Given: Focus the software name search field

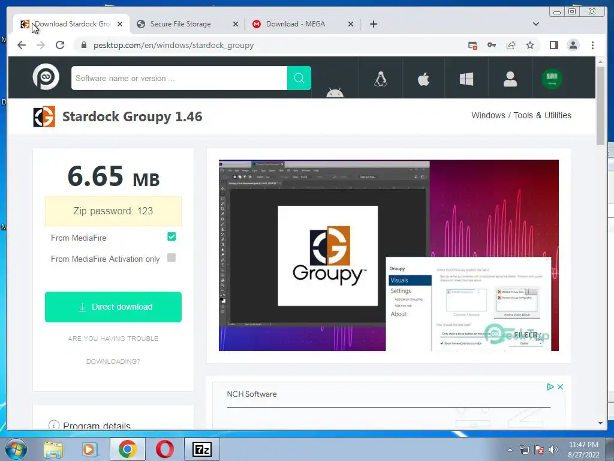Looking at the screenshot, I should (179, 78).
